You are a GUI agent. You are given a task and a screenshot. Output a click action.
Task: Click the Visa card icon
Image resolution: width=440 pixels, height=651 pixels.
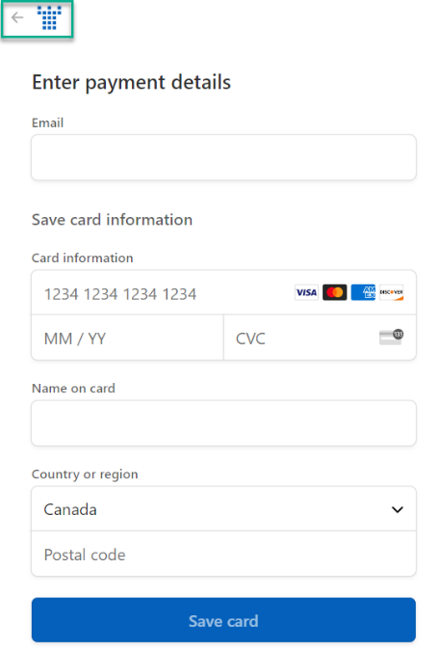[x=306, y=292]
